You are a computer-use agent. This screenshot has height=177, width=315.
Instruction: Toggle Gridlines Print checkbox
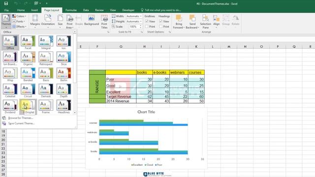(147, 27)
